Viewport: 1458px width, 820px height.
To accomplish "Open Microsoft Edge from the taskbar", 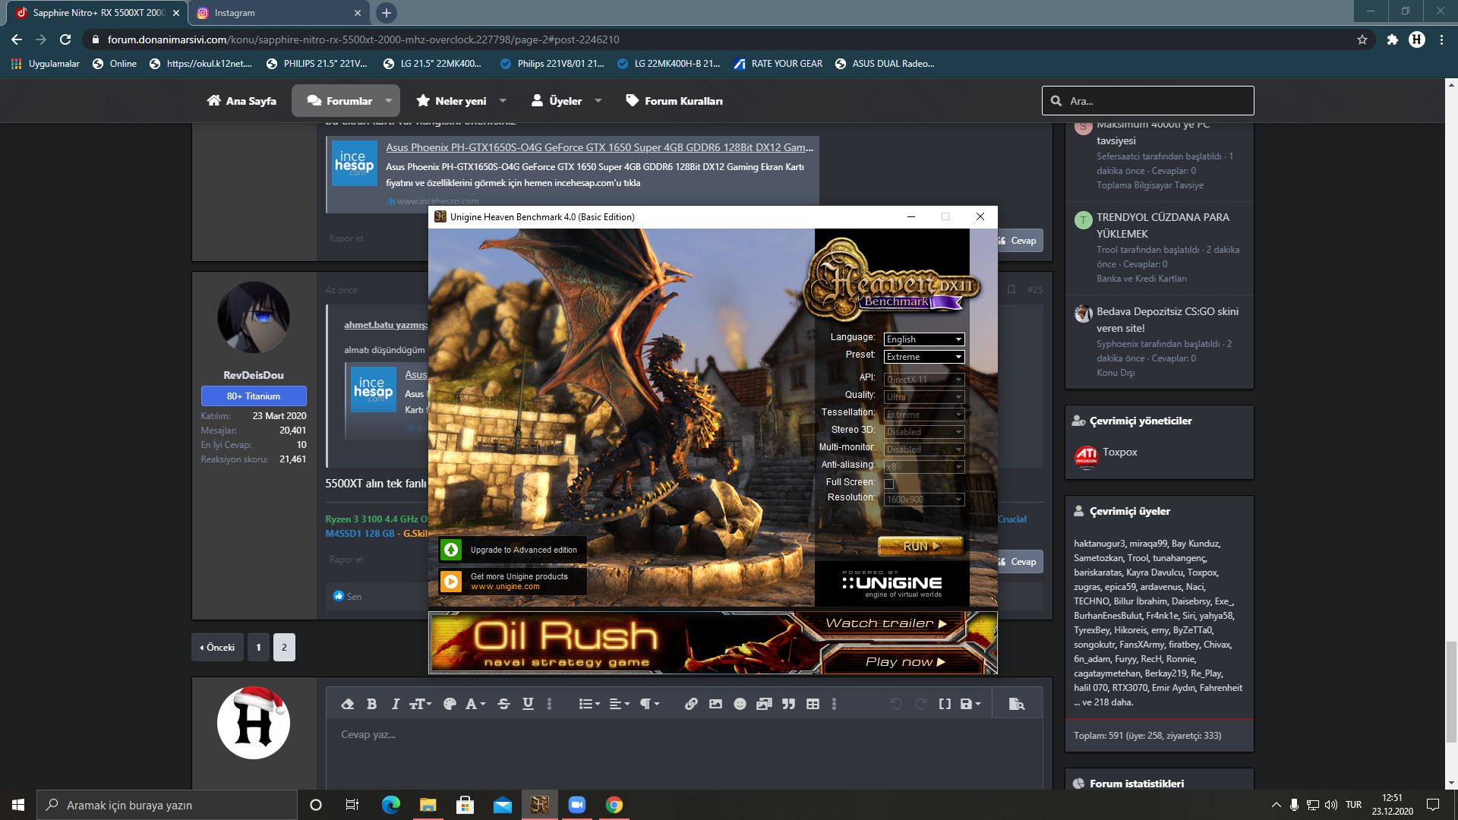I will pos(391,805).
